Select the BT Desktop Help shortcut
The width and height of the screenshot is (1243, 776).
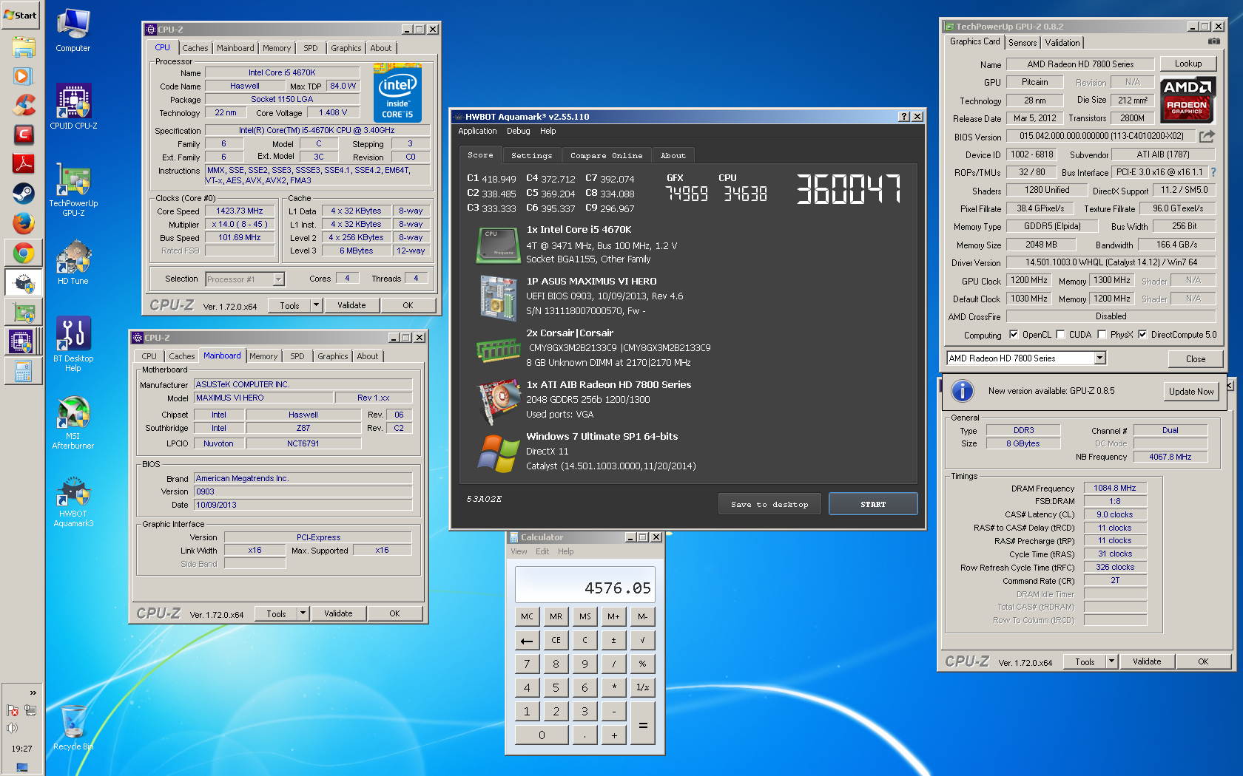(73, 344)
